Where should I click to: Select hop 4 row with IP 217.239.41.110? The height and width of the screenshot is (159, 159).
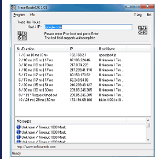click(x=71, y=70)
